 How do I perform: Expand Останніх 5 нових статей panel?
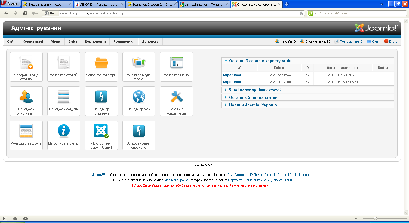click(x=308, y=97)
